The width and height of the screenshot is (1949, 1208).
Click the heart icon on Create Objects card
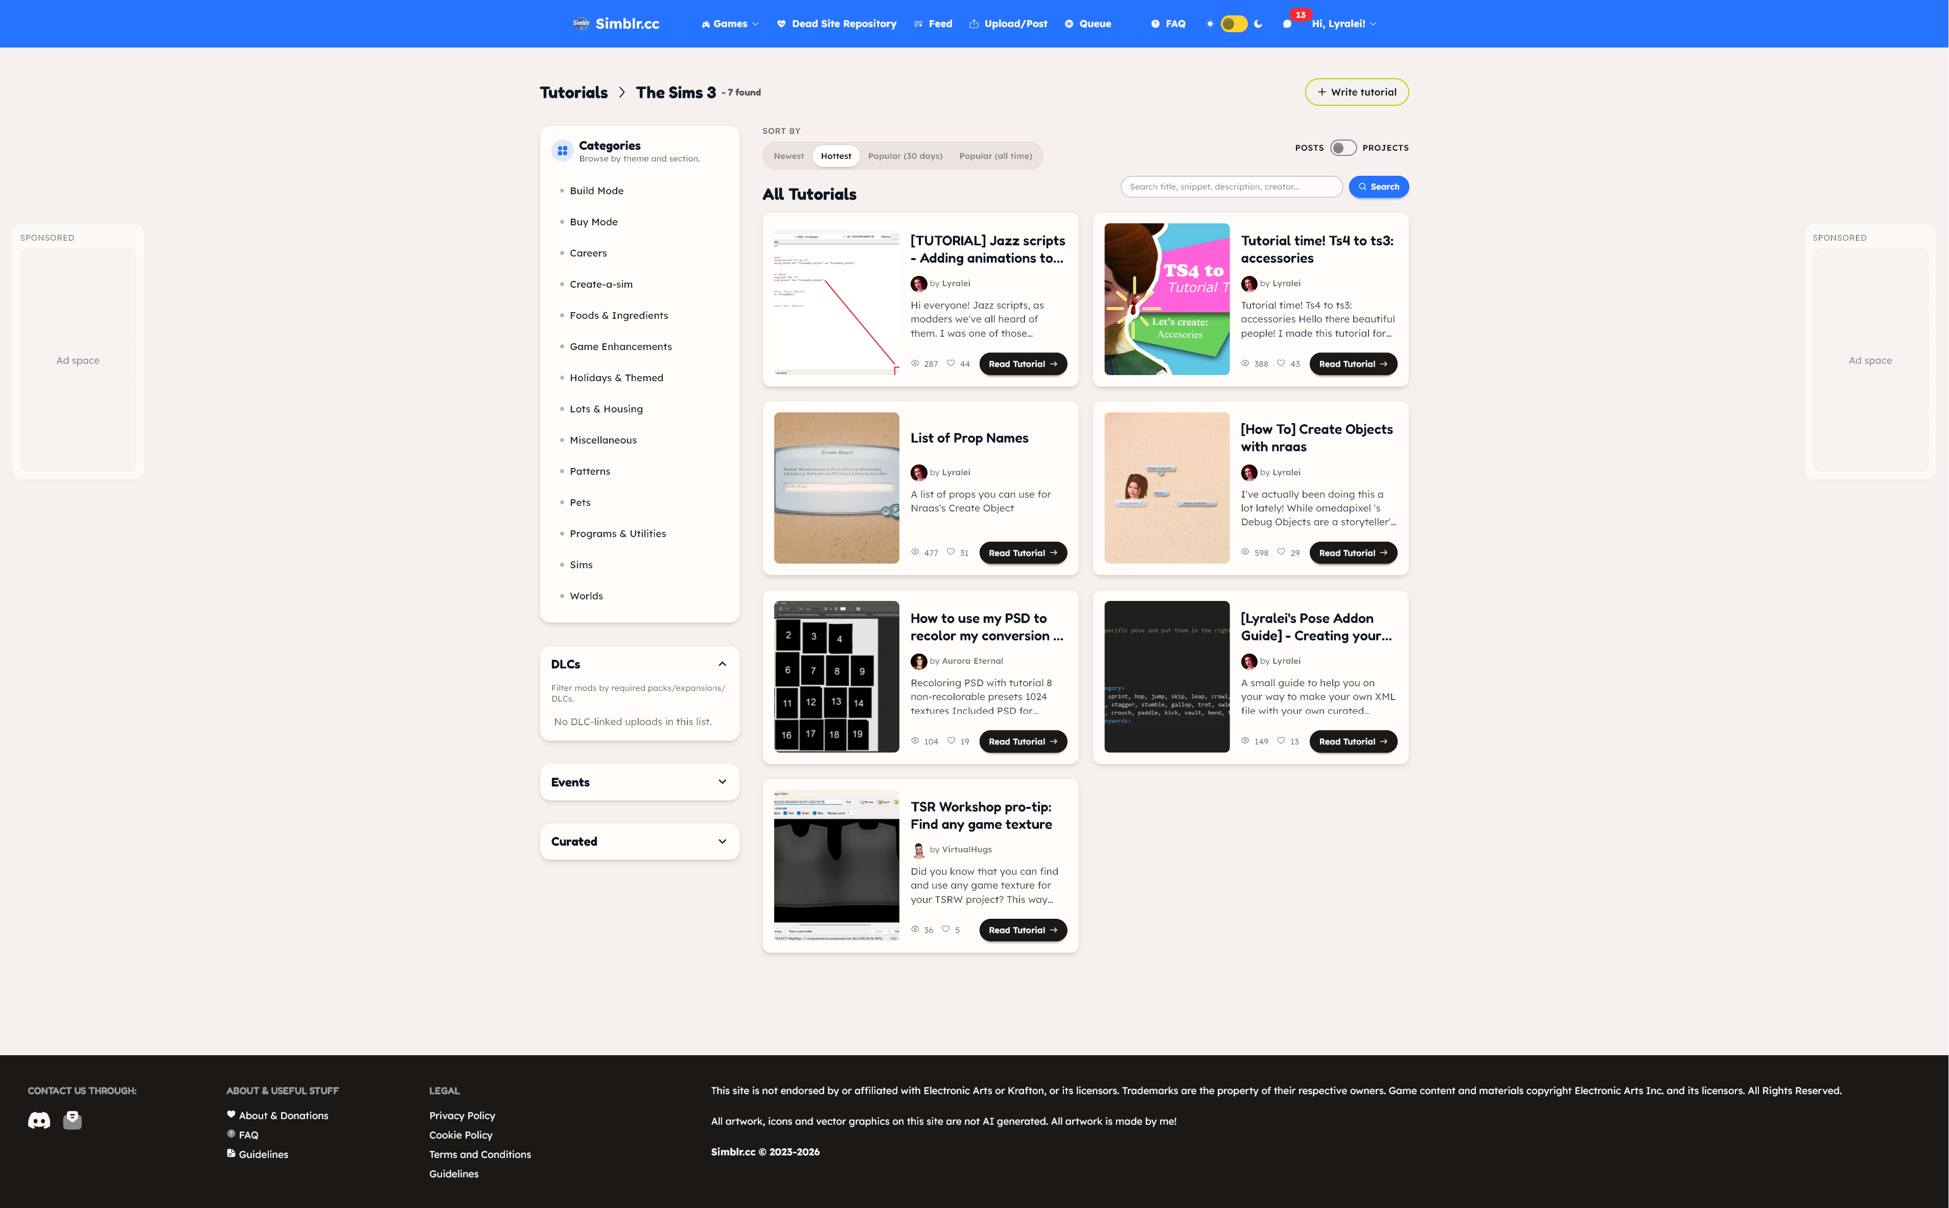(1281, 552)
